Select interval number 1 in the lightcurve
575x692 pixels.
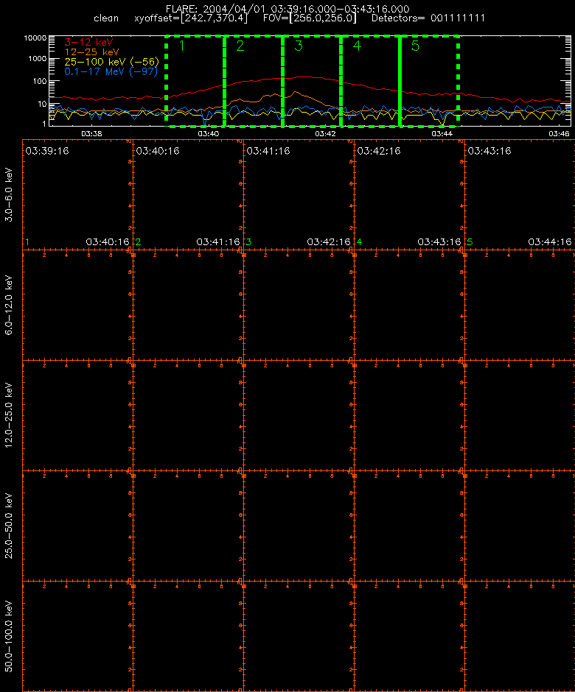pyautogui.click(x=181, y=46)
